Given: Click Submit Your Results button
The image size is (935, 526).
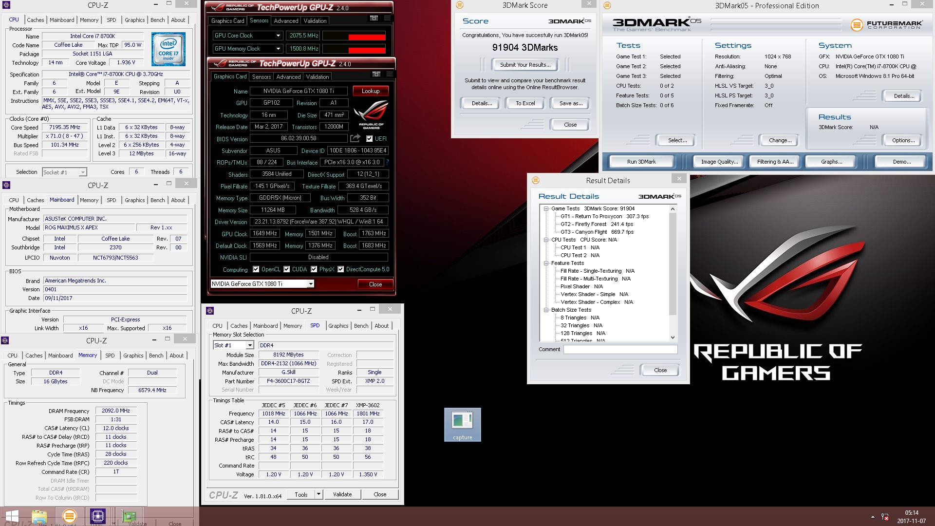Looking at the screenshot, I should tap(525, 65).
